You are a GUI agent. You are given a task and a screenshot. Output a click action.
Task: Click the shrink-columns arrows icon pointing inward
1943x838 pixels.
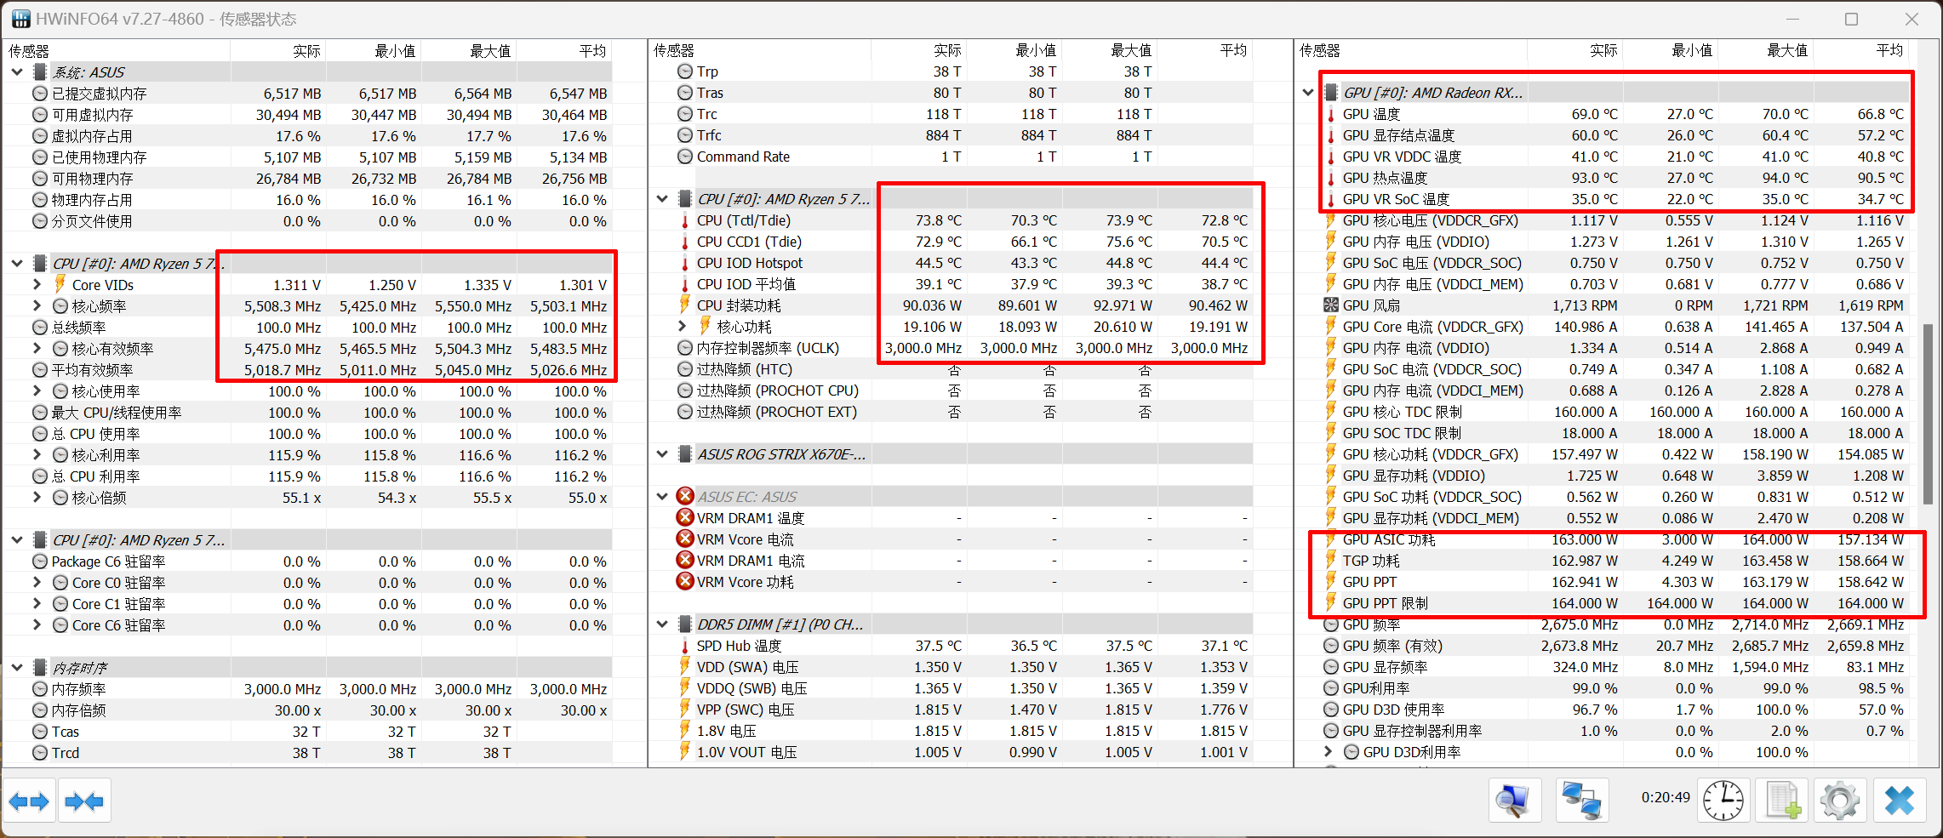click(84, 801)
